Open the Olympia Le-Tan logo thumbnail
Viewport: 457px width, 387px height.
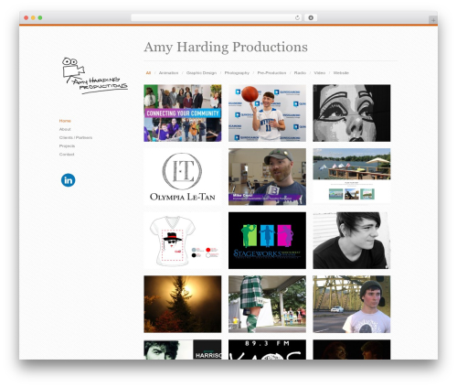point(183,177)
